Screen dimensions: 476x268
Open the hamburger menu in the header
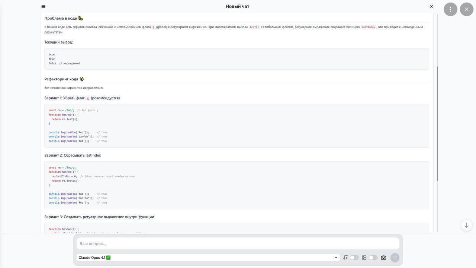tap(44, 6)
